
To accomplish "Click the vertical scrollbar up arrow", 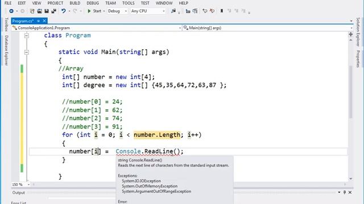I will click(x=351, y=40).
